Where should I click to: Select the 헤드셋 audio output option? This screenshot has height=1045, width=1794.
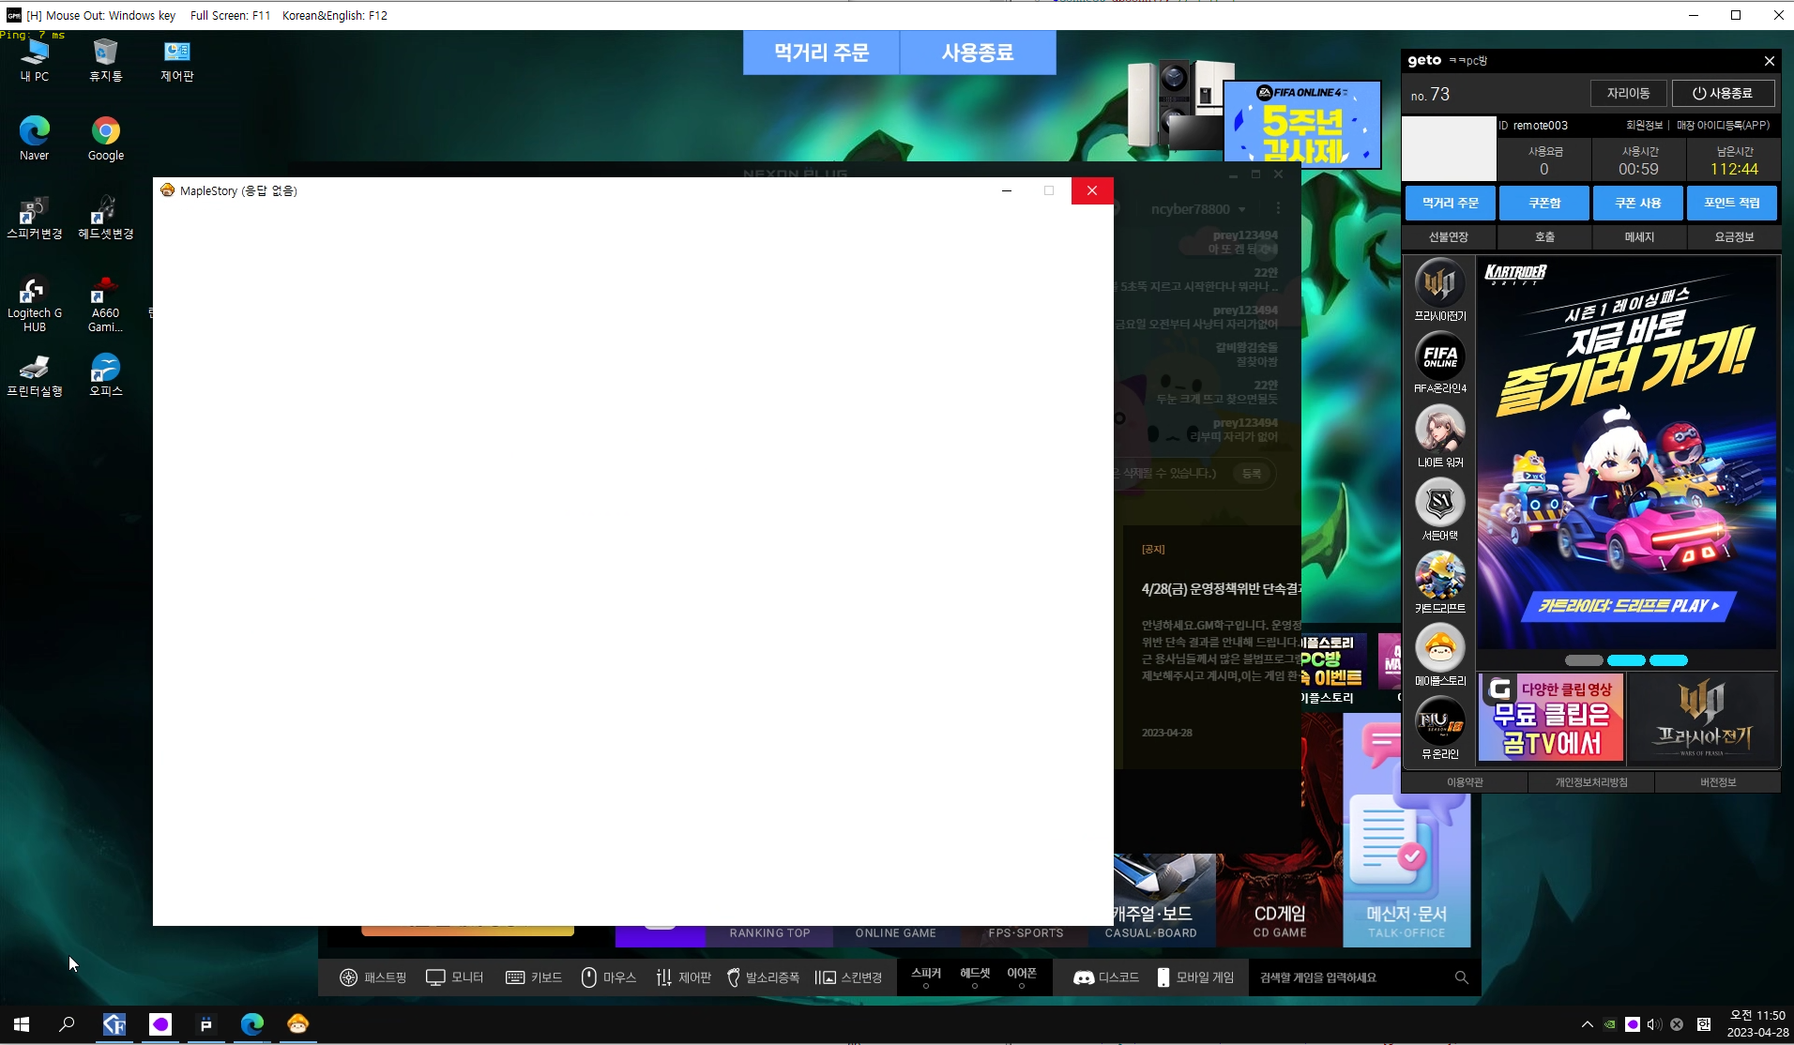click(974, 977)
